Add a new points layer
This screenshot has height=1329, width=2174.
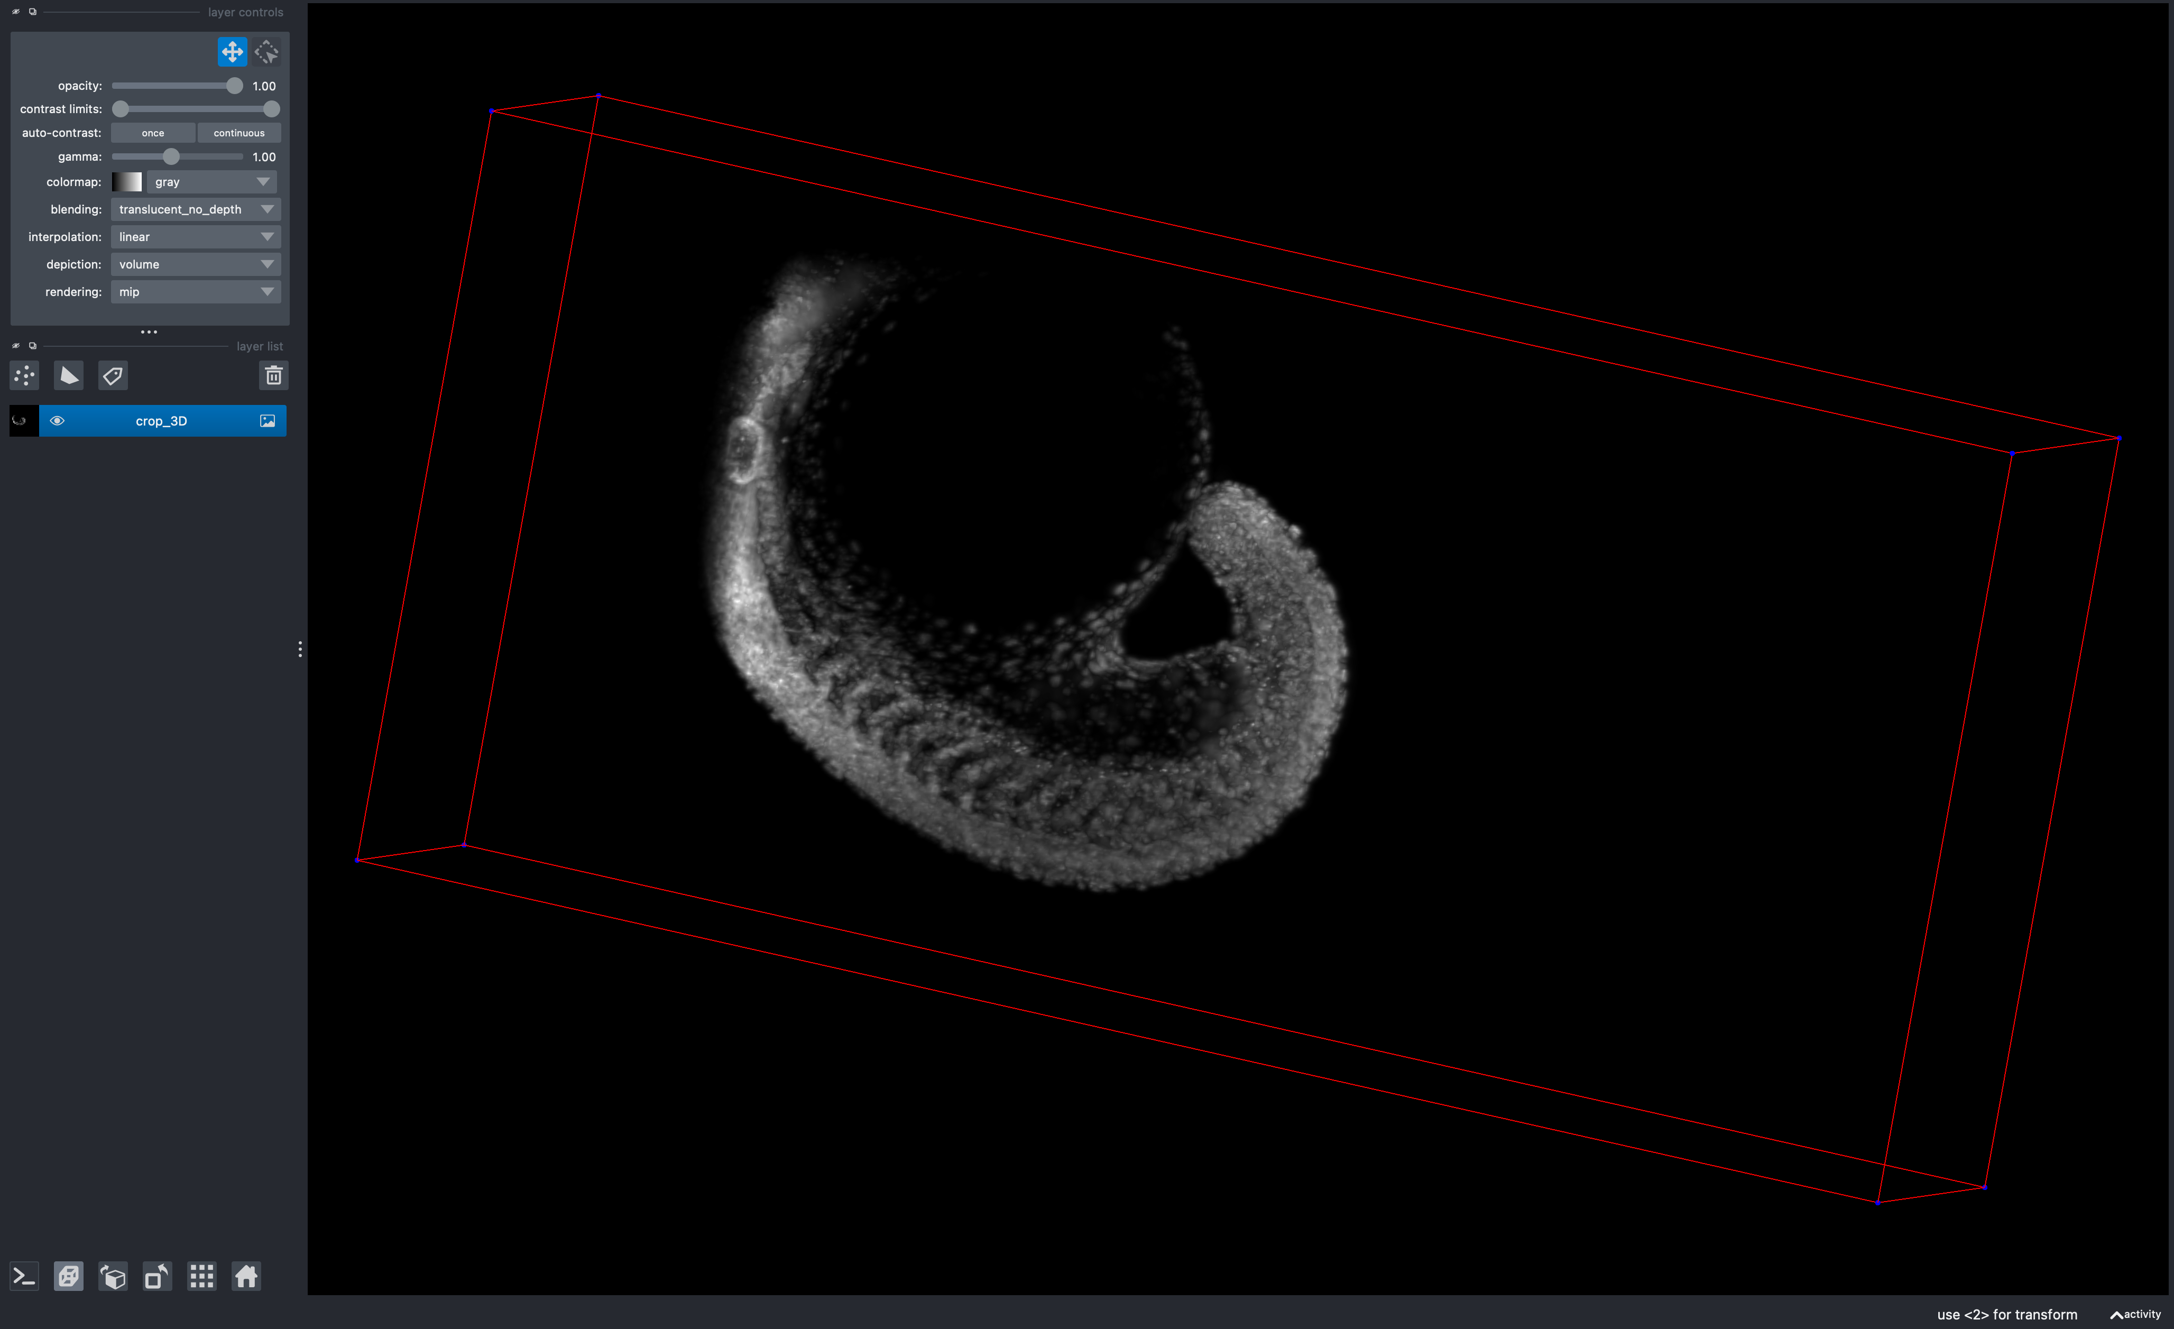[x=25, y=376]
